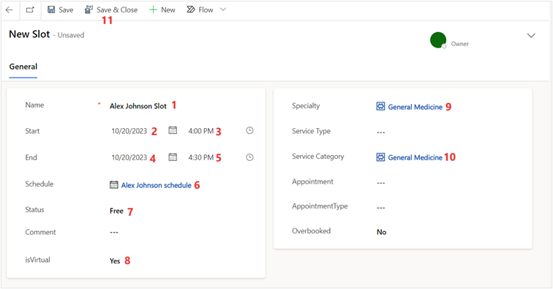Edit the End time 4:30 PM
This screenshot has height=289, width=553.
click(x=201, y=157)
